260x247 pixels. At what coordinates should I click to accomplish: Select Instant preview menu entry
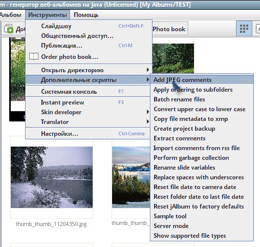(x=89, y=102)
